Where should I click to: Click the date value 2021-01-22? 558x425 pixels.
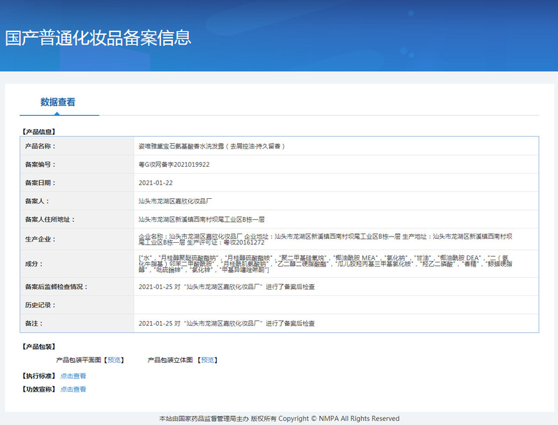coord(156,183)
